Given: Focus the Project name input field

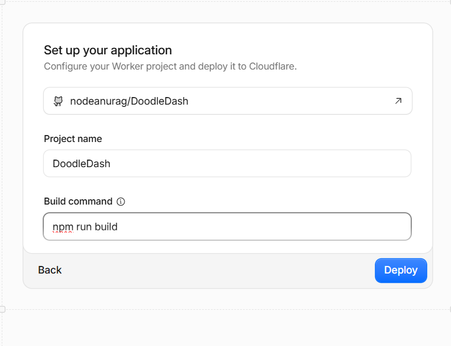Looking at the screenshot, I should [x=227, y=164].
